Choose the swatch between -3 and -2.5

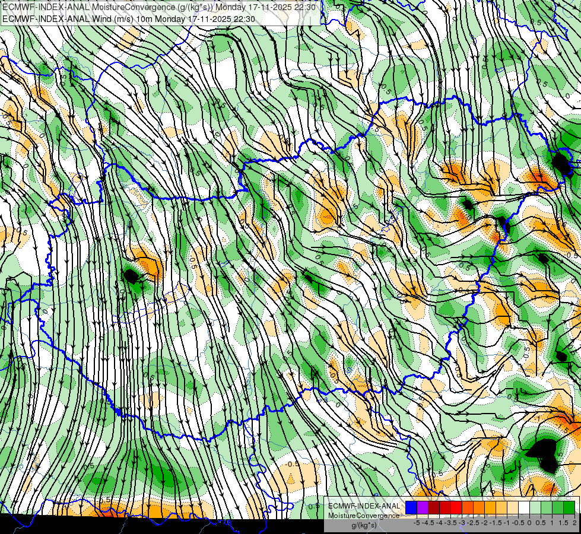(468, 508)
